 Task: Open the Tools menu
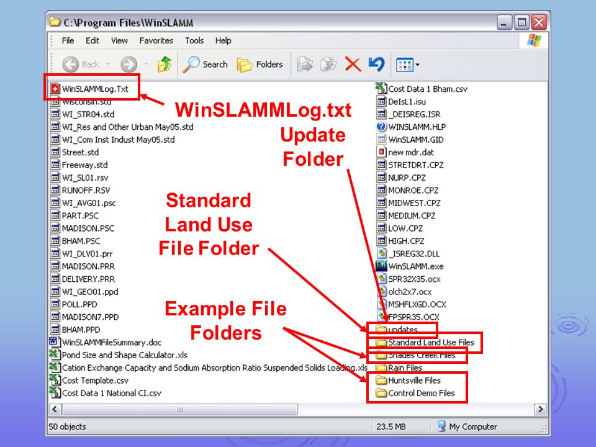point(194,40)
